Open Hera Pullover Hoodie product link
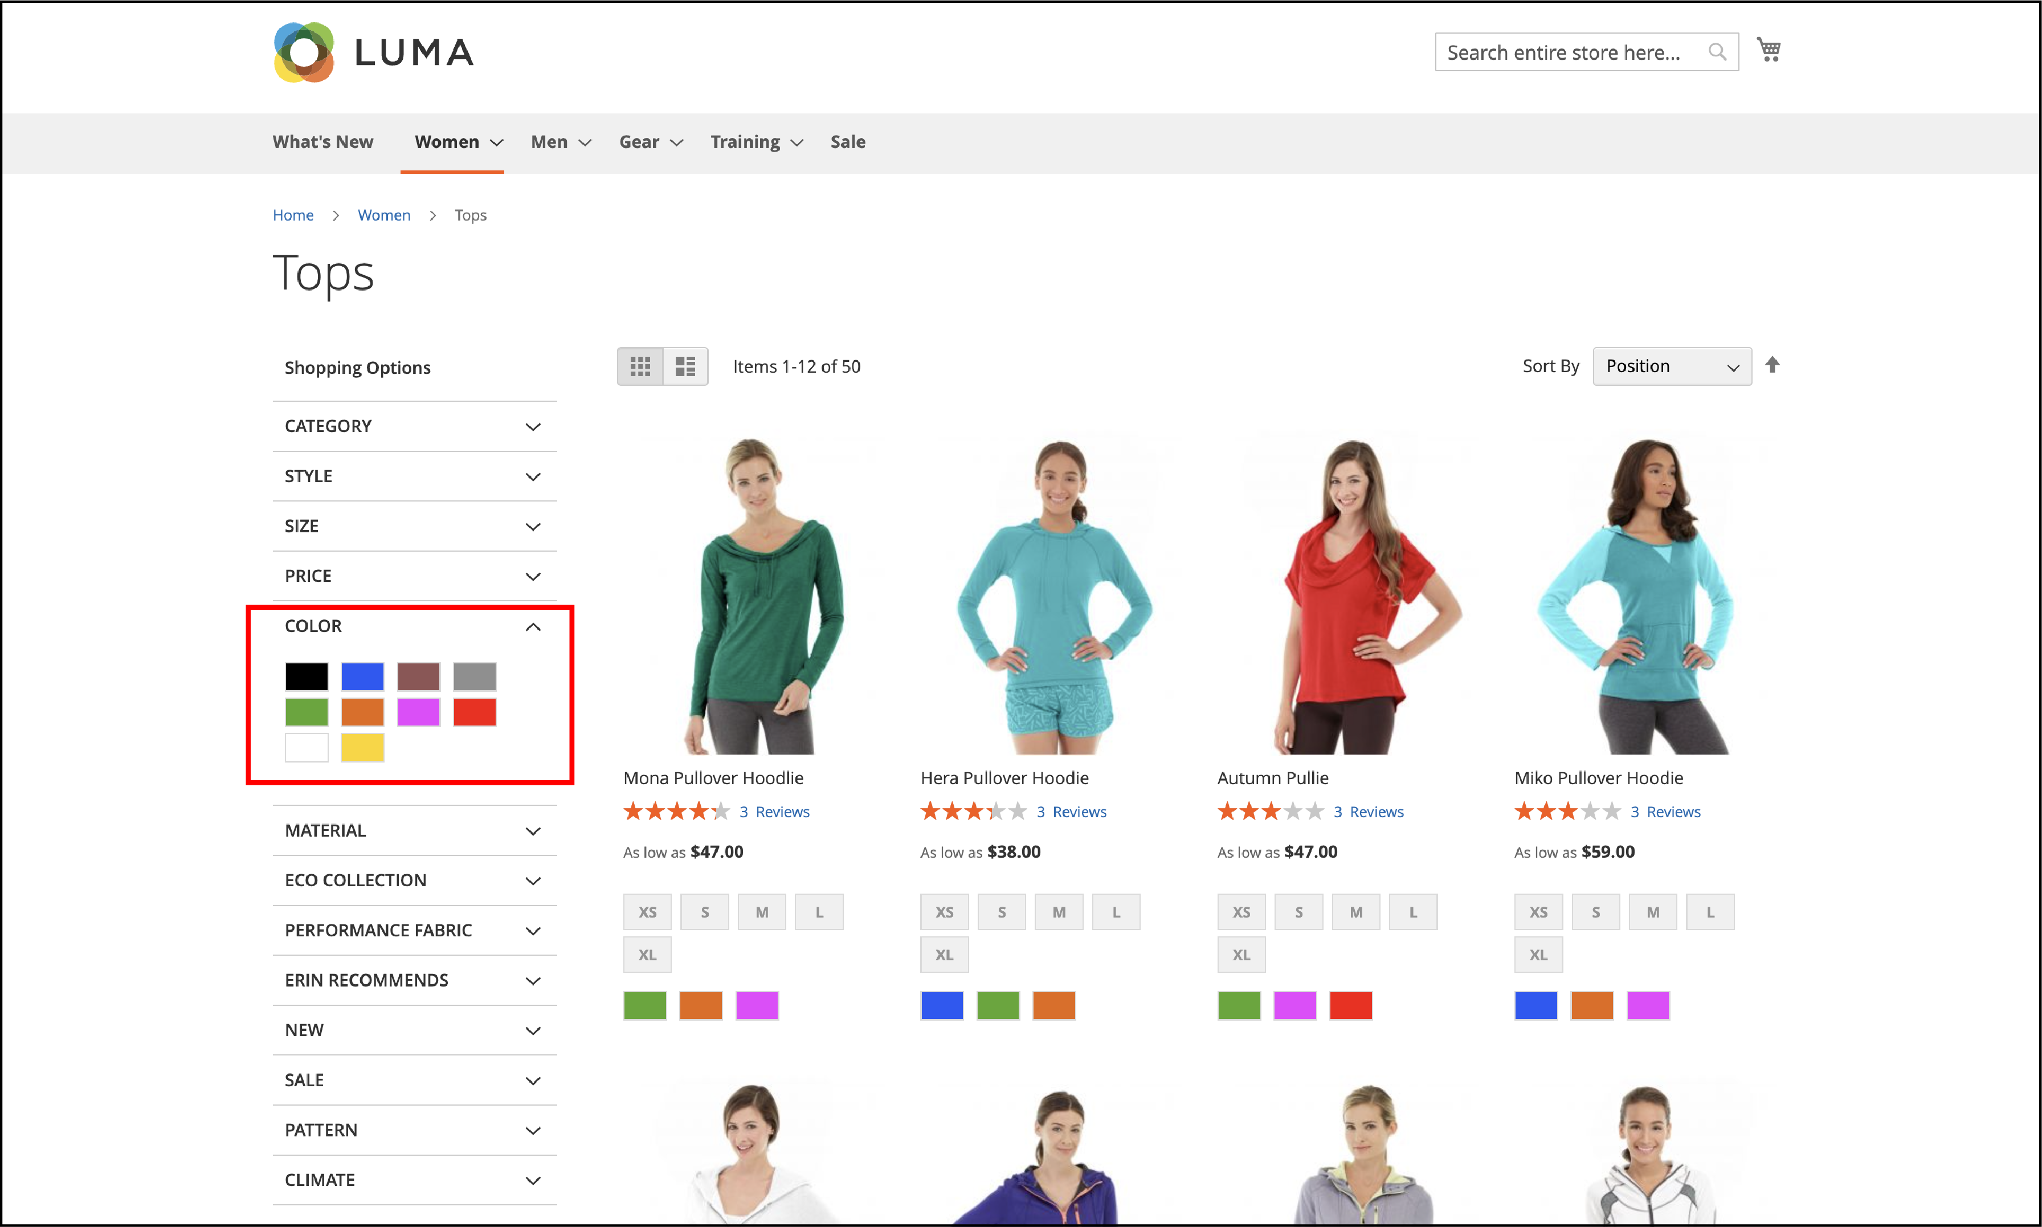Image resolution: width=2042 pixels, height=1227 pixels. [1005, 778]
